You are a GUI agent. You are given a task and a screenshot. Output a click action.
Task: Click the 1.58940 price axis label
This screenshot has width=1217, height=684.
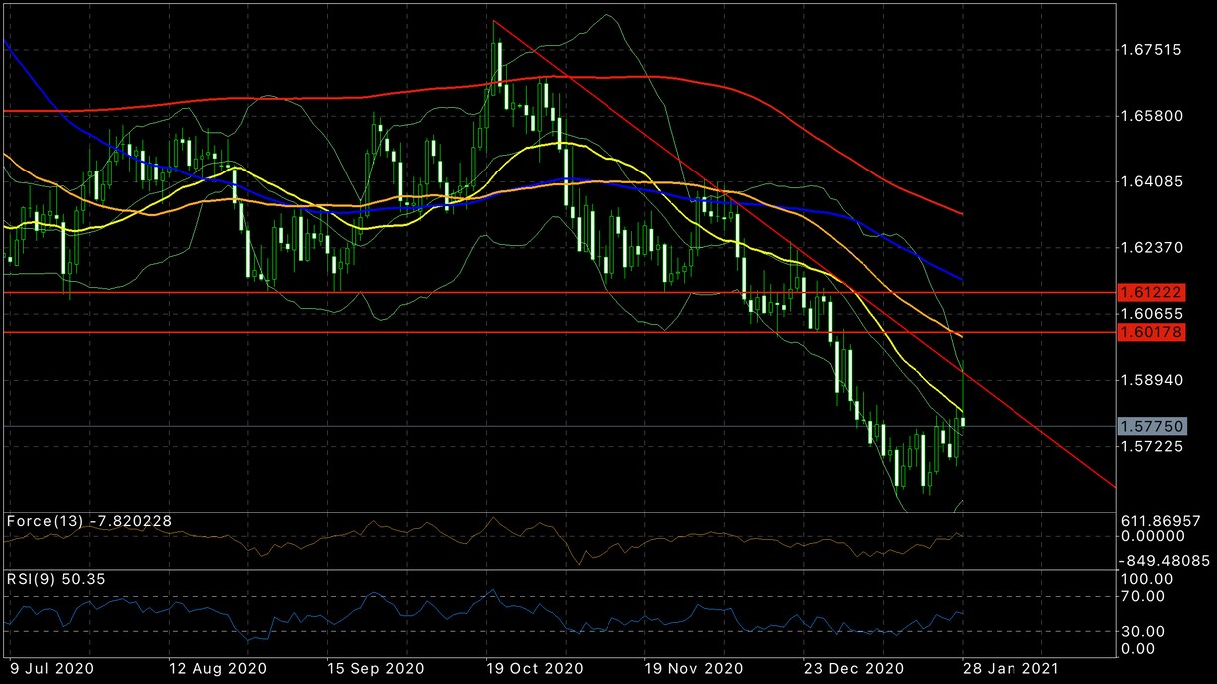(x=1153, y=380)
